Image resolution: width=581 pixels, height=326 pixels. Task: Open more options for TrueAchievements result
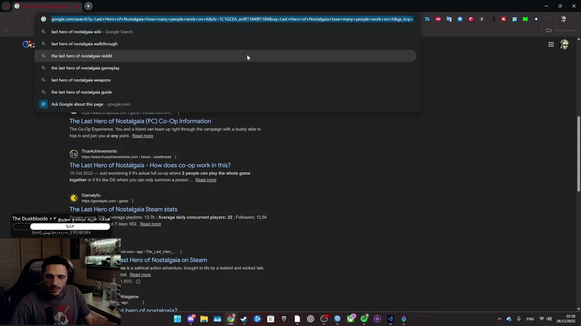(175, 157)
